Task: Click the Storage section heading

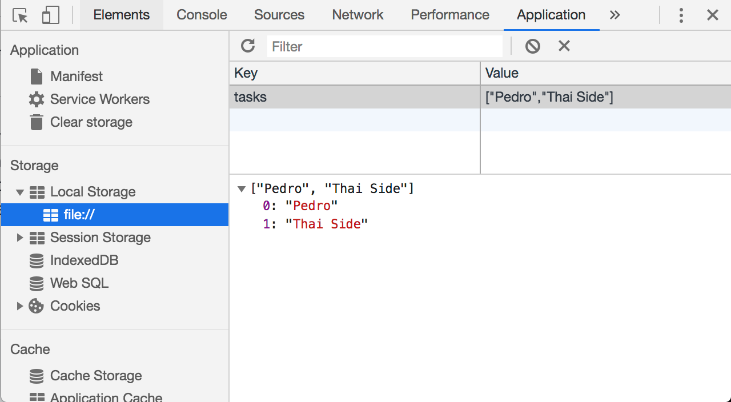Action: pos(34,166)
